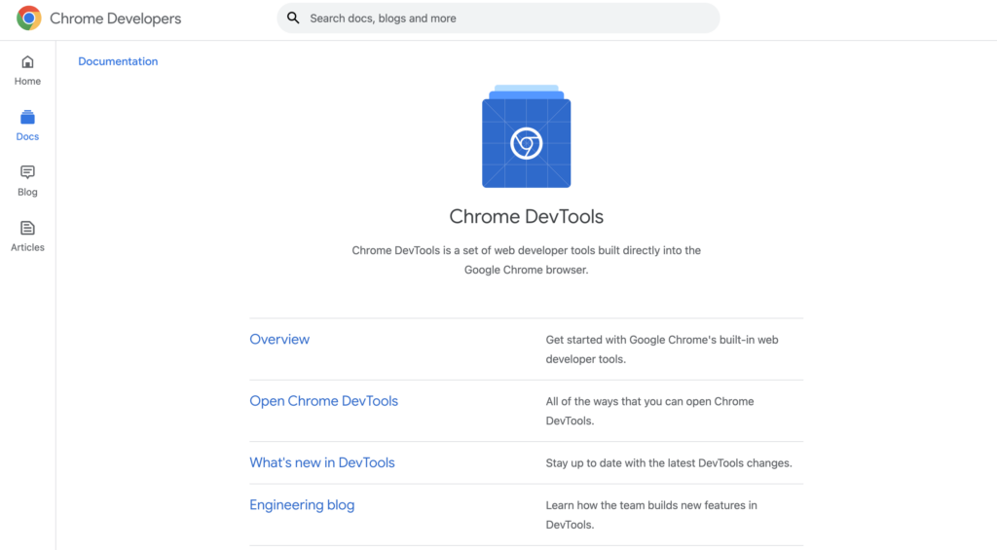Click the 'Chrome DevTools' page heading

pyautogui.click(x=526, y=217)
